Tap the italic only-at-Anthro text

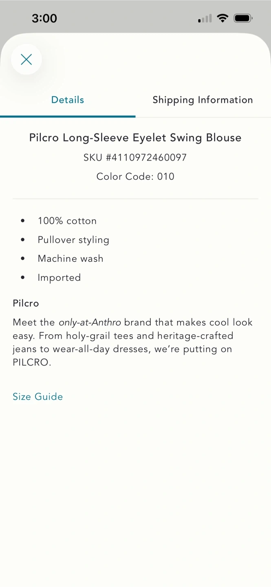(90, 322)
